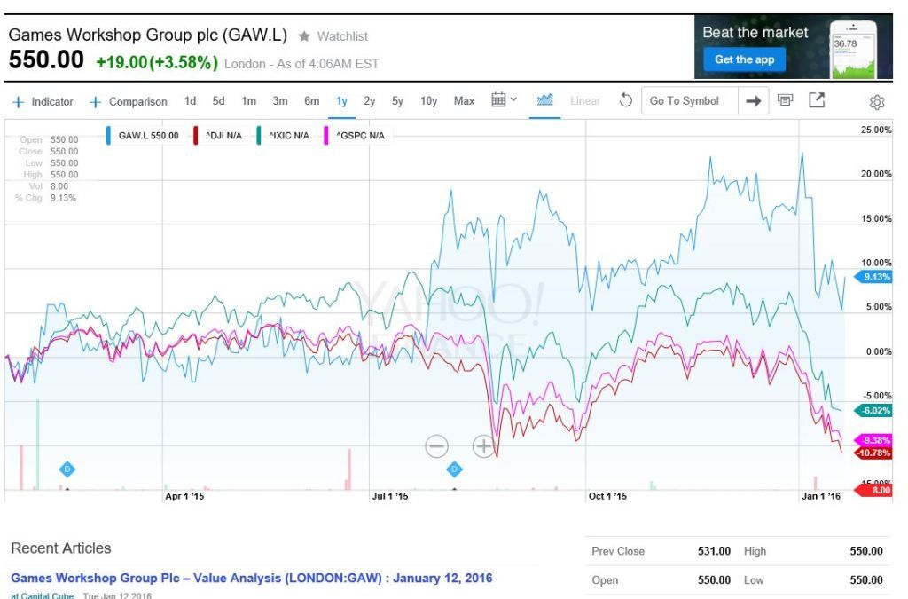Click the 'Apr 1 '15' axis label
The width and height of the screenshot is (908, 599).
[x=184, y=496]
